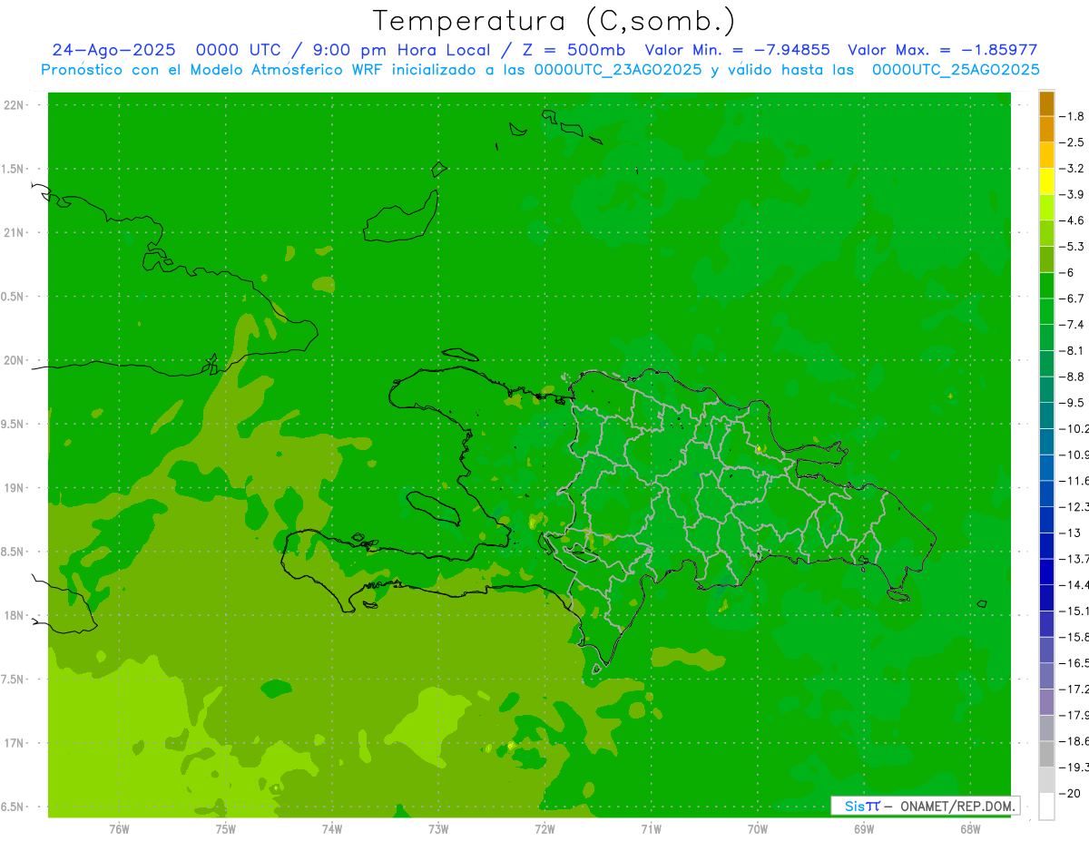
Task: Click the longitude label "74W"
Action: pos(332,829)
